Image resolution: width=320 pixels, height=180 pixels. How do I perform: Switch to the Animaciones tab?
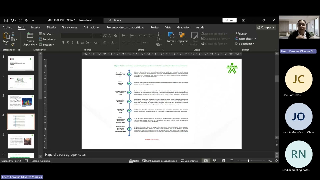tap(92, 27)
